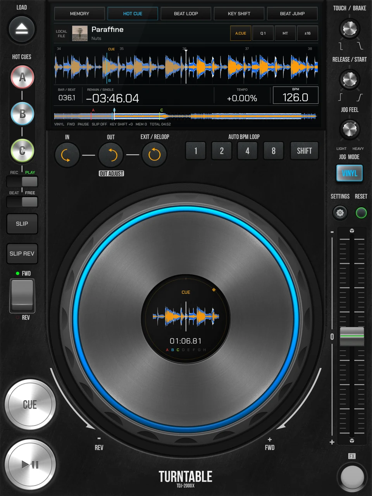Tap the KEY SHIFT +0 status text

click(121, 124)
